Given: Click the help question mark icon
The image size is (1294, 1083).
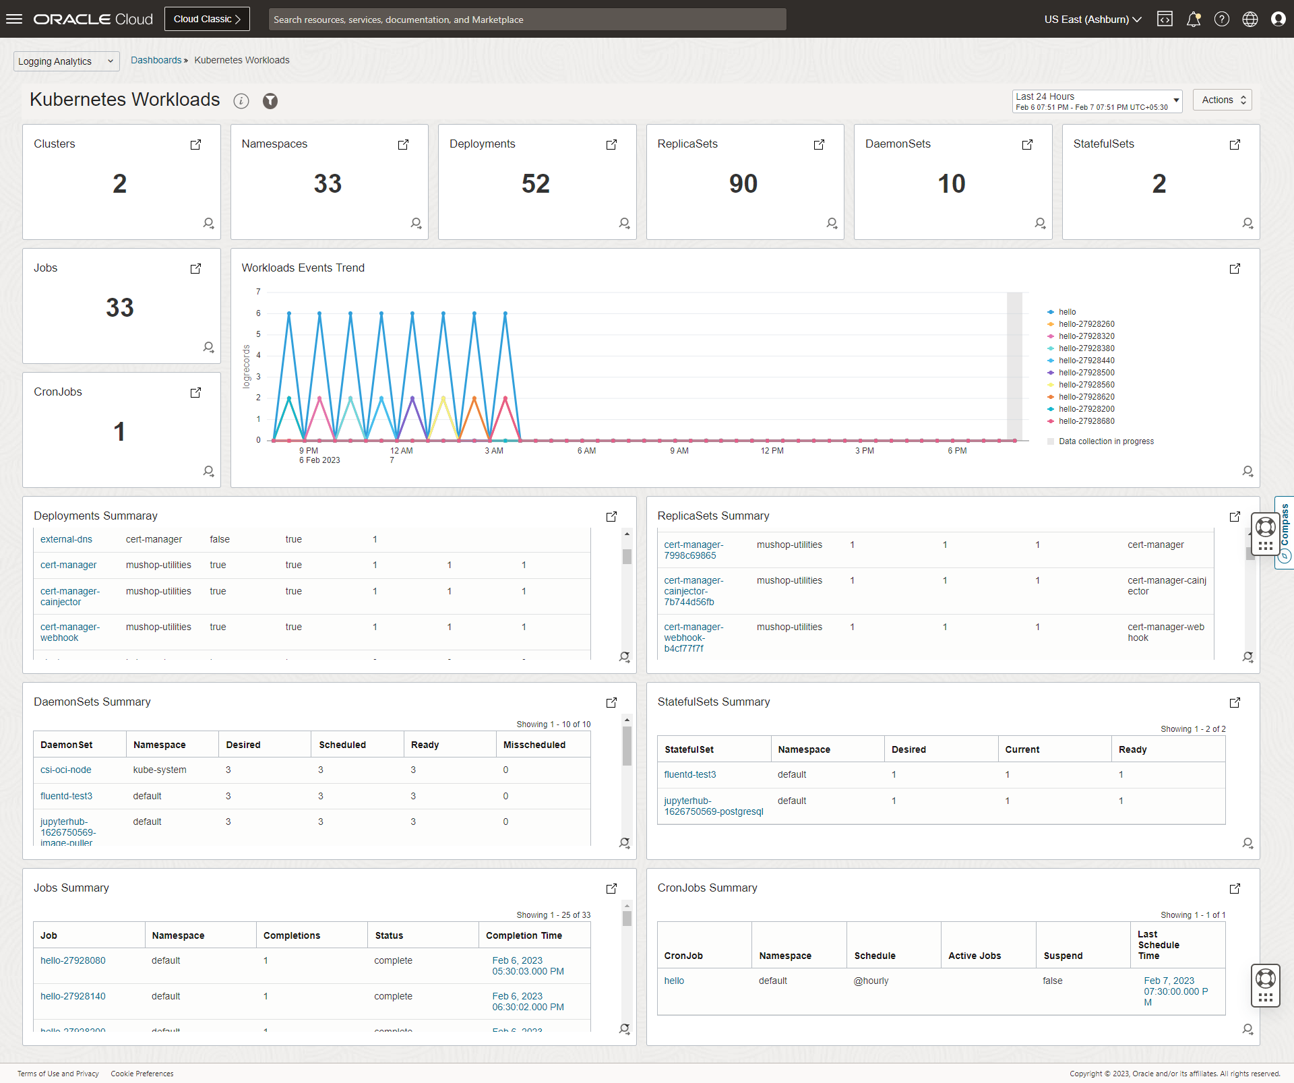Looking at the screenshot, I should point(1222,19).
